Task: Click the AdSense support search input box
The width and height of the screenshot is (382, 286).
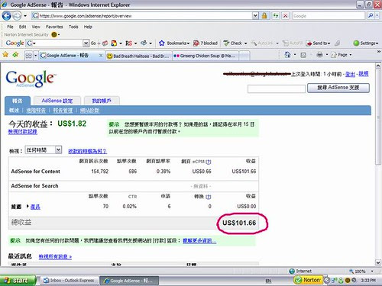Action: [277, 88]
